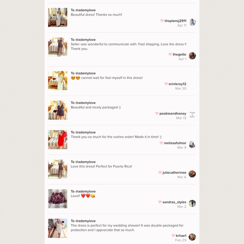
Task: Click the heart icon beside sandras_styles
Action: [x=160, y=202]
